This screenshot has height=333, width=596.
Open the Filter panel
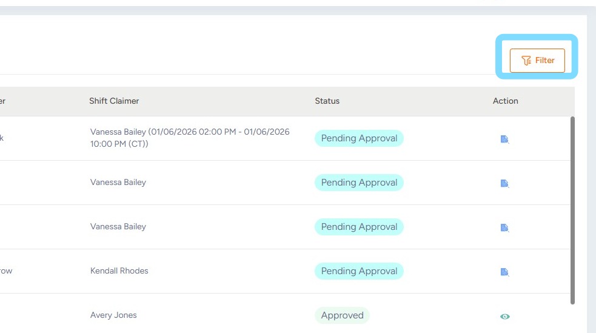pyautogui.click(x=537, y=61)
